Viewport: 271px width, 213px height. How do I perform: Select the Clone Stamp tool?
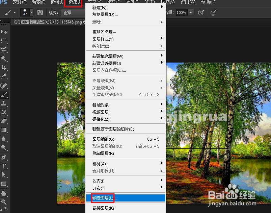pos(4,104)
